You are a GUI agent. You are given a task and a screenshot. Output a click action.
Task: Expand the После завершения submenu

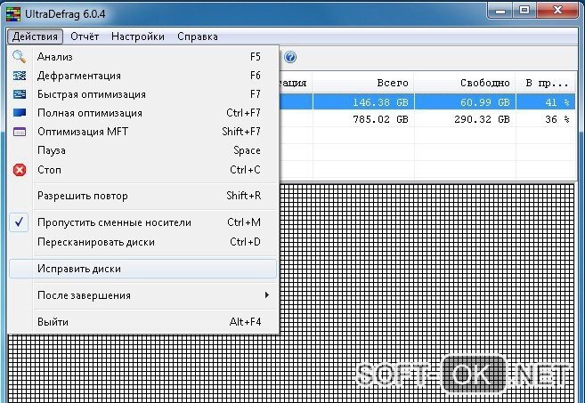click(x=266, y=294)
